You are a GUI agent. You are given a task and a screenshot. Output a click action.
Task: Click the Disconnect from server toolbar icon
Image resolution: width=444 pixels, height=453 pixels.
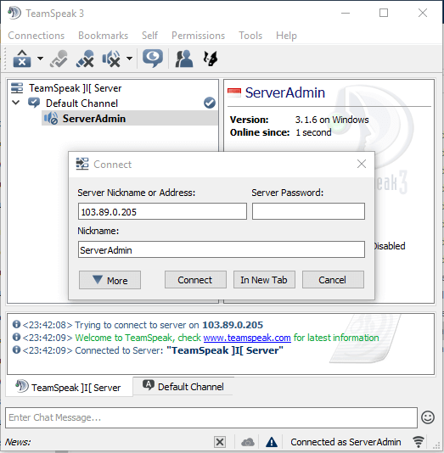pos(22,59)
